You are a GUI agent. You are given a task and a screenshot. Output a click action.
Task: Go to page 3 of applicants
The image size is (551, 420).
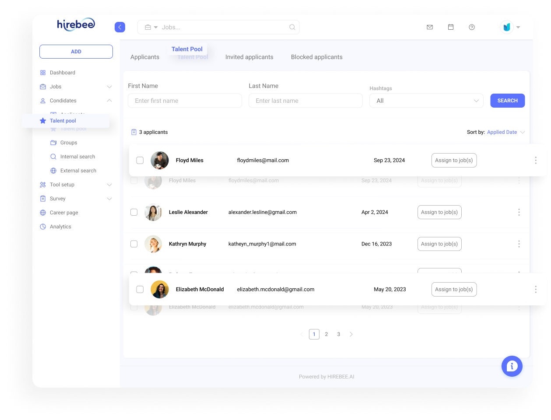(338, 334)
